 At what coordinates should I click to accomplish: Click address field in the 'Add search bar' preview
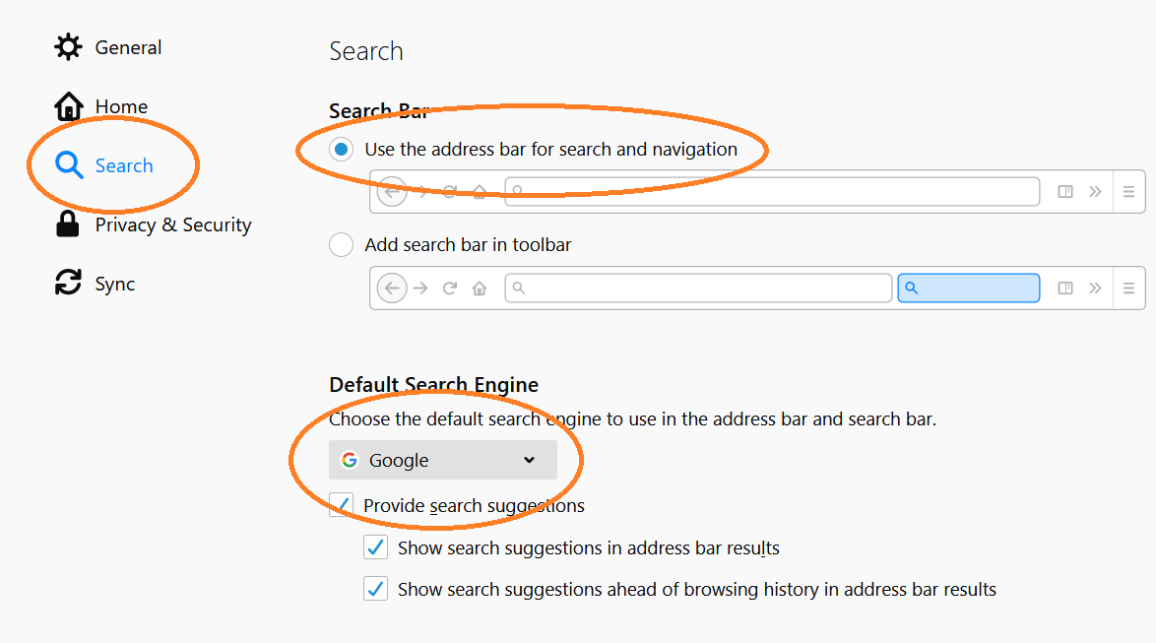click(x=698, y=288)
